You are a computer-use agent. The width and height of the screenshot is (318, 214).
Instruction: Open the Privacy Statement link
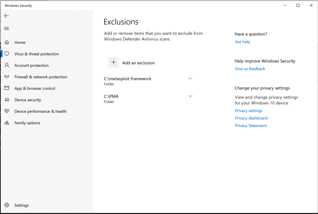(x=251, y=126)
